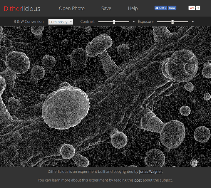211x188 pixels.
Task: Click the 'Contrast' label text
Action: [88, 21]
